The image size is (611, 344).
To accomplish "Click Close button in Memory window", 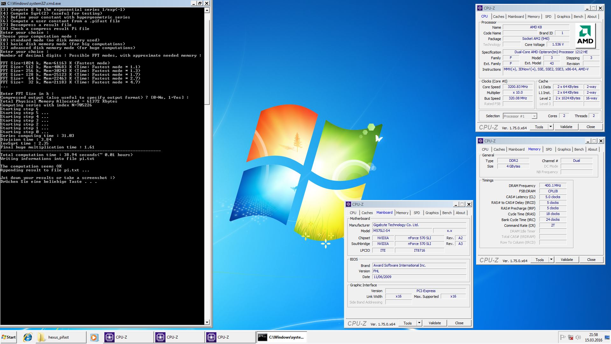I will (591, 260).
